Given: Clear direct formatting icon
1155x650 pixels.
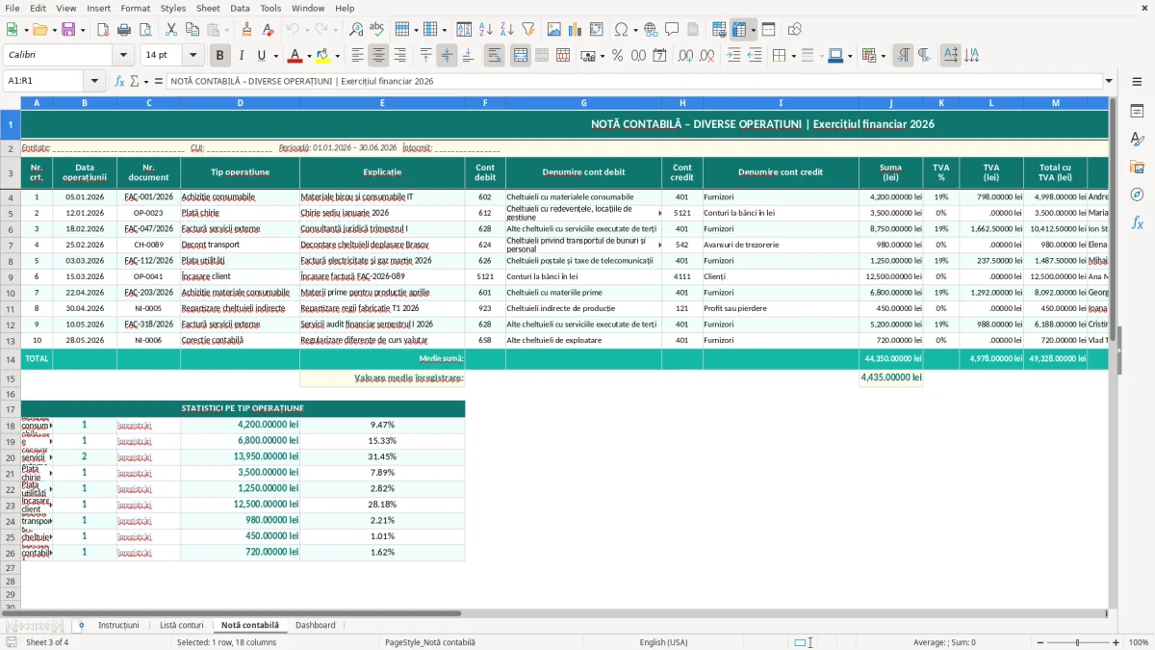Looking at the screenshot, I should 268,30.
